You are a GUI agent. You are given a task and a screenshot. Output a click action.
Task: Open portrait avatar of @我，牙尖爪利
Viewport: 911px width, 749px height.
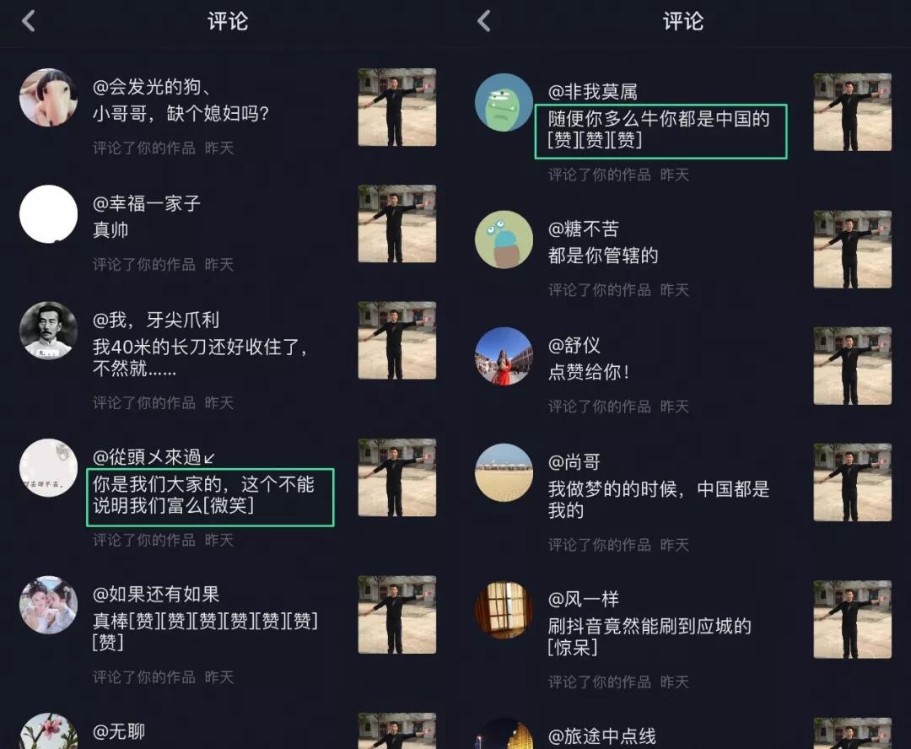coord(48,330)
